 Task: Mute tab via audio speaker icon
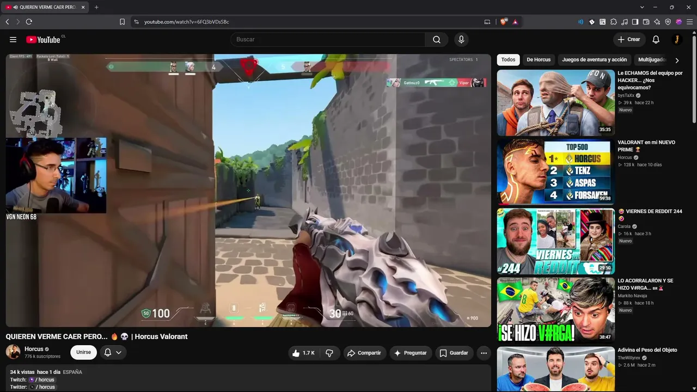[15, 7]
